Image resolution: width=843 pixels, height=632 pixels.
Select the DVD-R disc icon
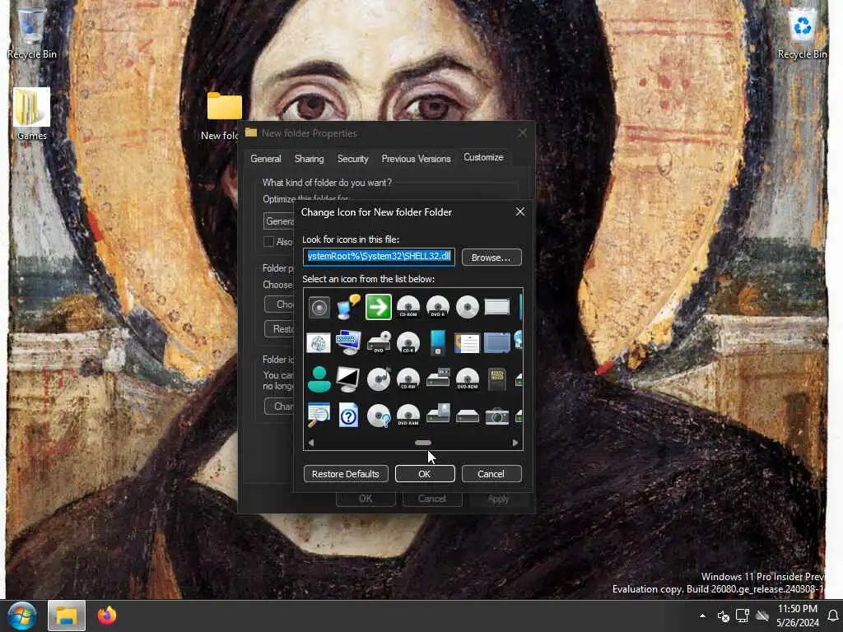point(438,307)
